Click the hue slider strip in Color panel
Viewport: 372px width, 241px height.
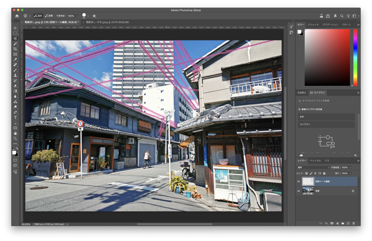click(355, 57)
